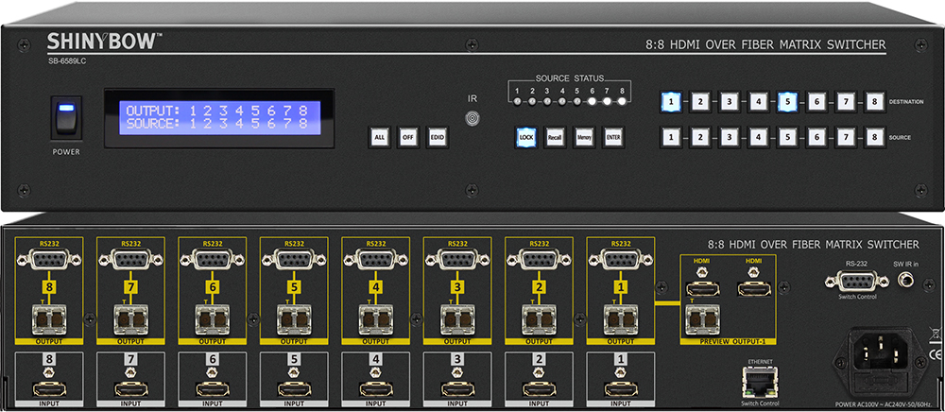The height and width of the screenshot is (412, 945).
Task: Click the fiber port in PREVIEW OUTPUT-1
Action: 703,318
